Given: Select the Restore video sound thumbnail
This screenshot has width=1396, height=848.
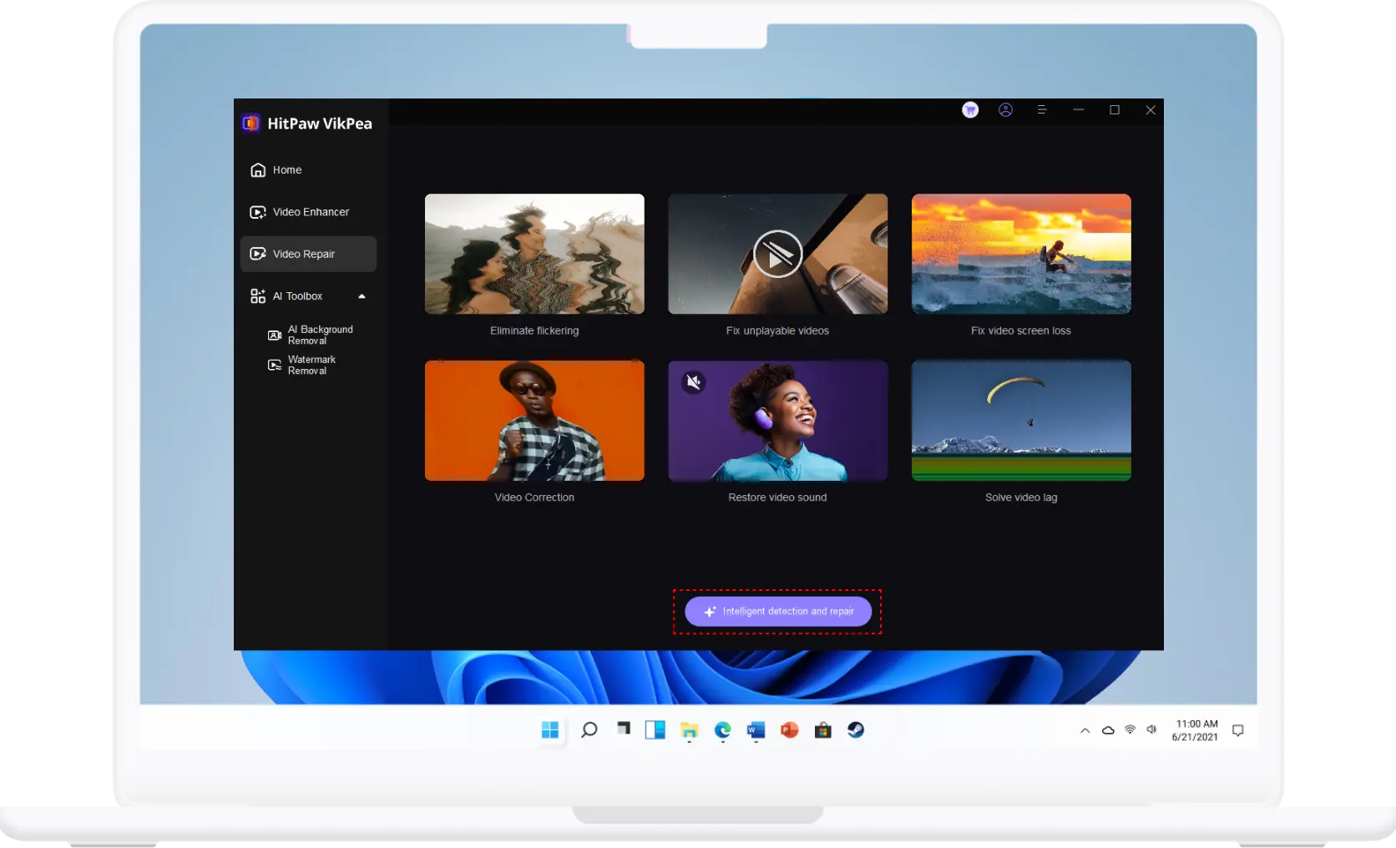Looking at the screenshot, I should click(x=778, y=421).
